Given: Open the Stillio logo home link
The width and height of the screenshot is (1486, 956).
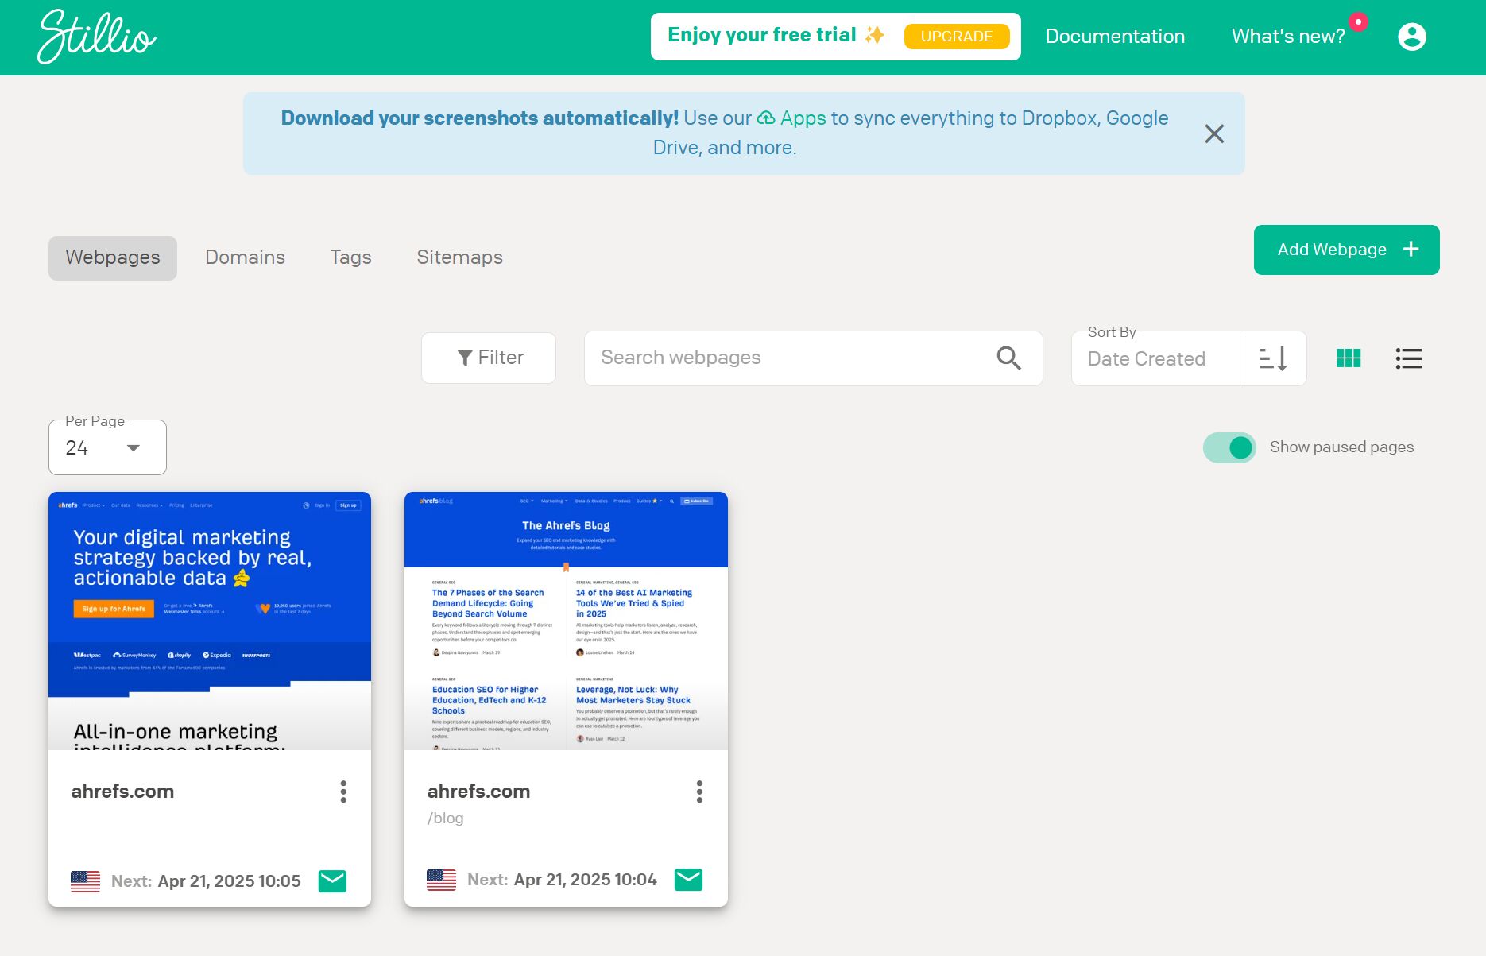Looking at the screenshot, I should coord(97,37).
